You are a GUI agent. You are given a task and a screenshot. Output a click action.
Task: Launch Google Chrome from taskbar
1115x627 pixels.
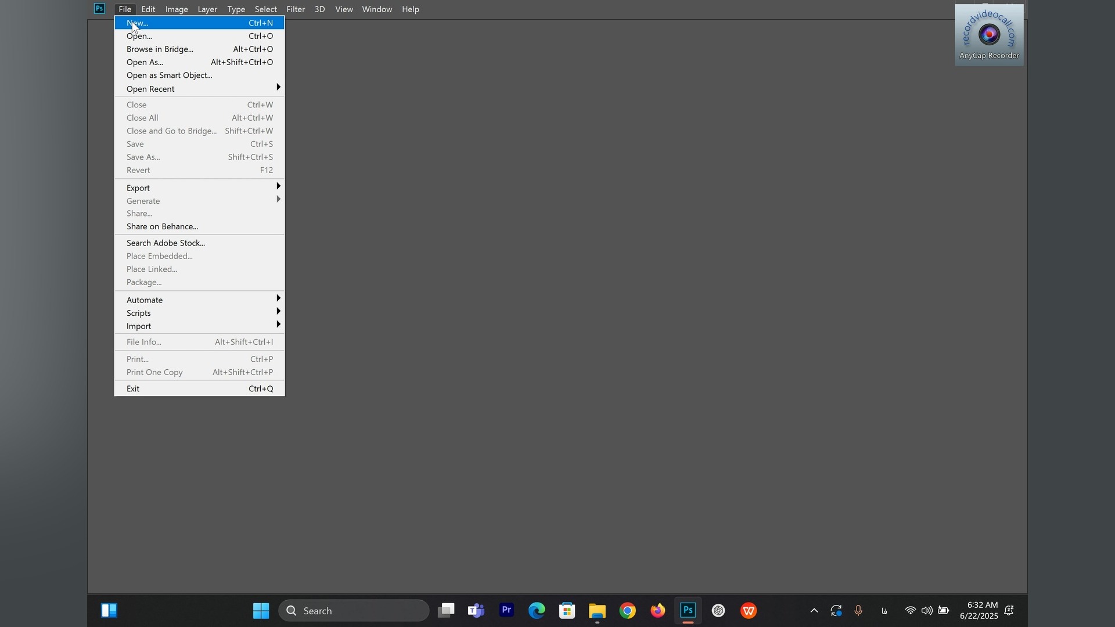click(x=627, y=610)
